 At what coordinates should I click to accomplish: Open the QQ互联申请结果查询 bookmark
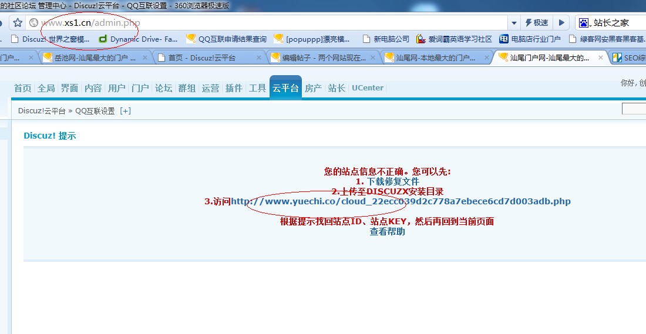coord(226,39)
